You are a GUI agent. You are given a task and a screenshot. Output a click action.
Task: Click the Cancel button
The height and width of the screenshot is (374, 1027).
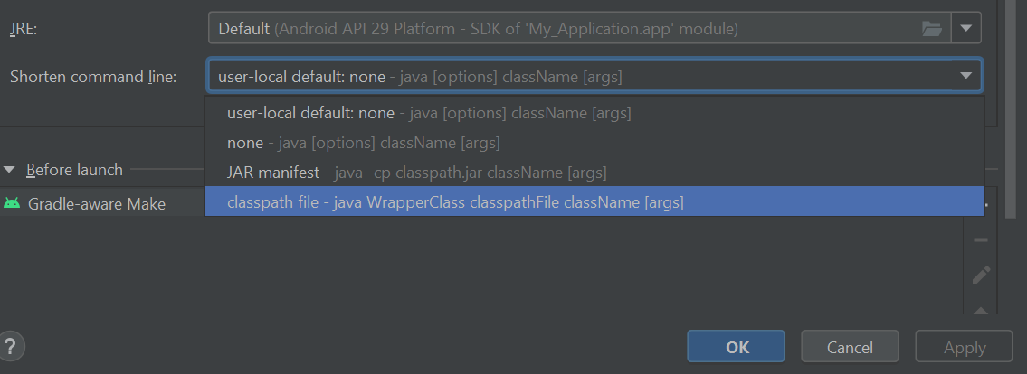849,347
